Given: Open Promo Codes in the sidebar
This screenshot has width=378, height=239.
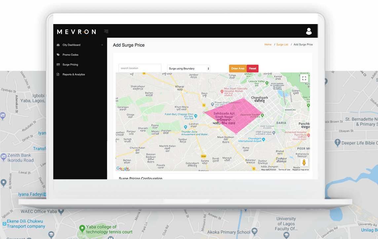Looking at the screenshot, I should click(x=70, y=55).
